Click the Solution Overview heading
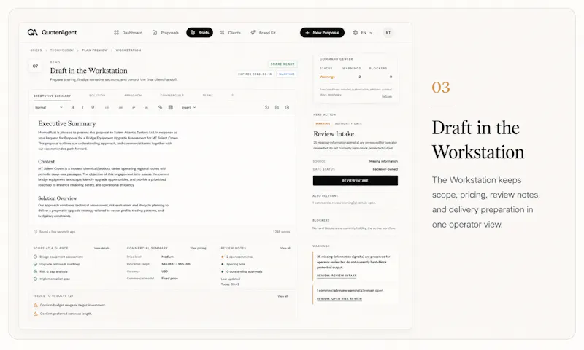 tap(58, 198)
